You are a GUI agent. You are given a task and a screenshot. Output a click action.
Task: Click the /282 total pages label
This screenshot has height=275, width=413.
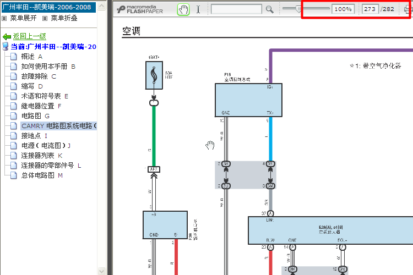pyautogui.click(x=388, y=9)
